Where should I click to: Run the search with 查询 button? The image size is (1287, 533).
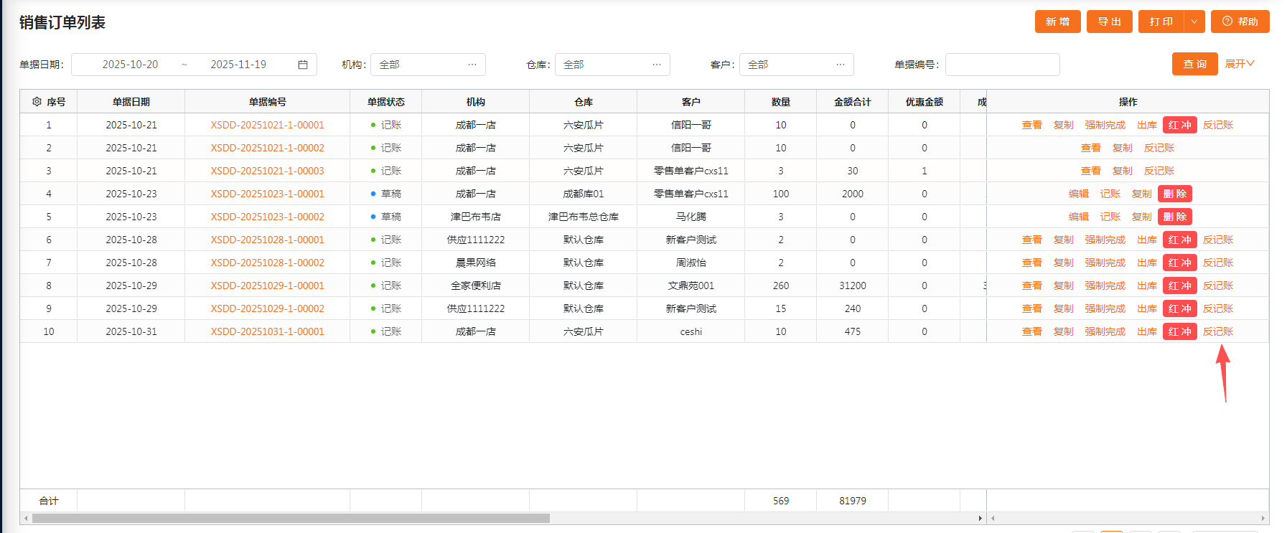[x=1195, y=64]
